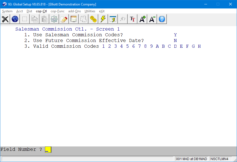
Task: Click the yellow lightning bolt icon
Action: (103, 19)
